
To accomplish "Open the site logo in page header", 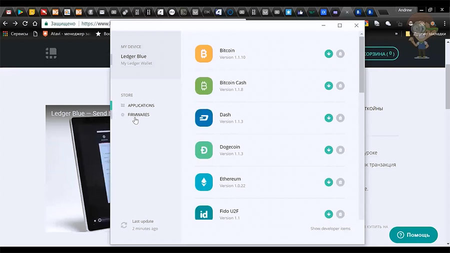I will [51, 53].
